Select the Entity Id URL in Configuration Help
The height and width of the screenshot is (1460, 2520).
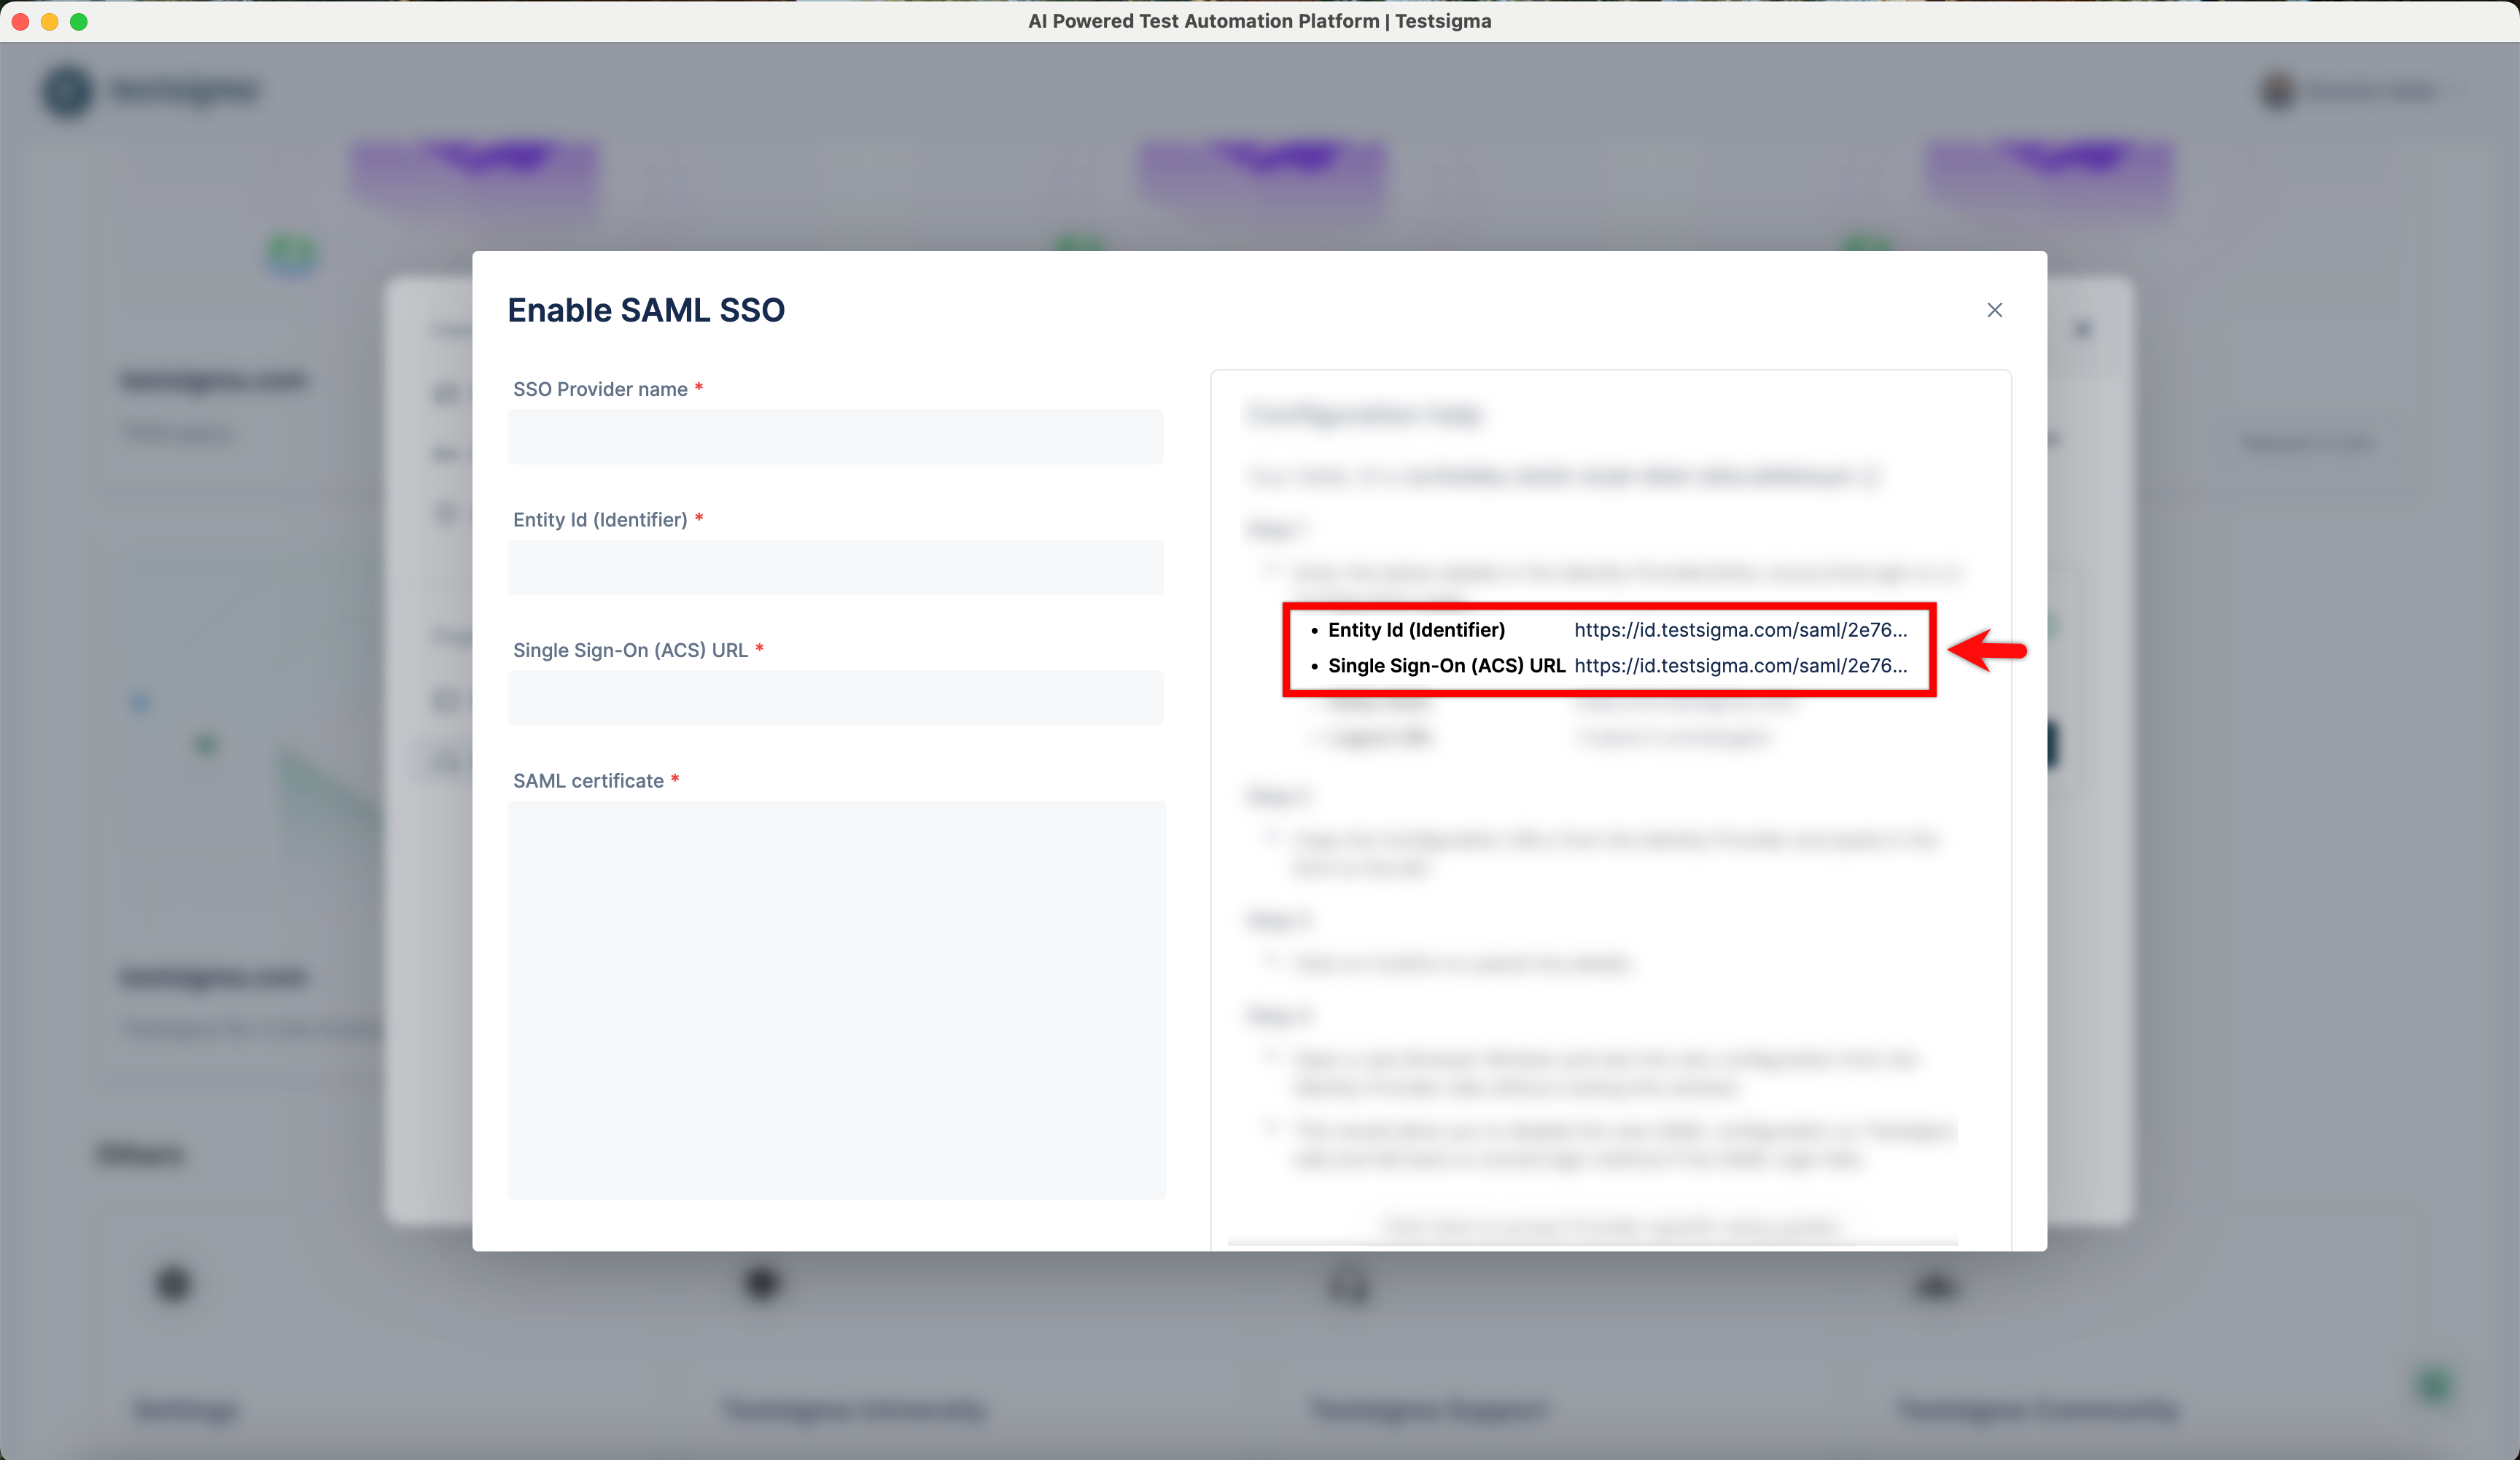(1740, 630)
